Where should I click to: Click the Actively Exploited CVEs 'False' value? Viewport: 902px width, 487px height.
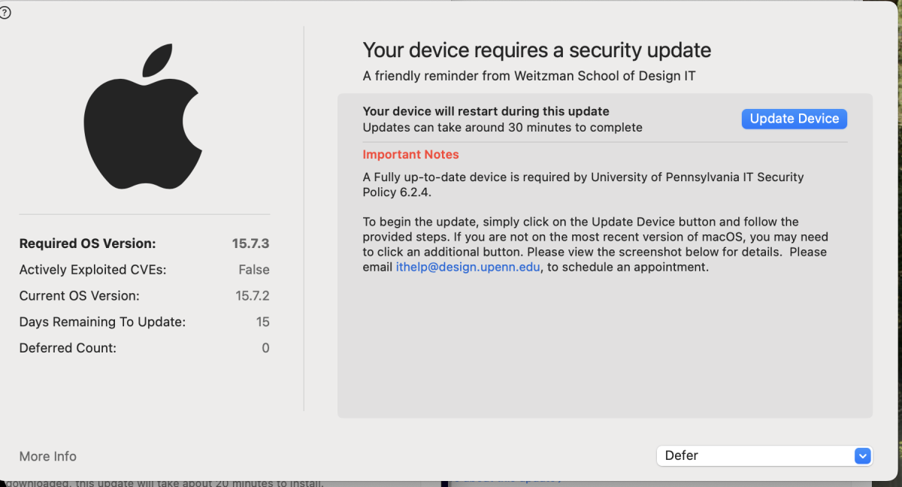253,269
